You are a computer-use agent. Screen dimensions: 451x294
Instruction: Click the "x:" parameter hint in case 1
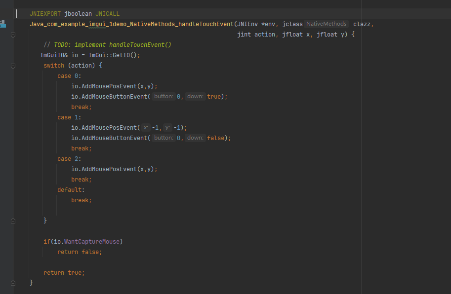(146, 128)
